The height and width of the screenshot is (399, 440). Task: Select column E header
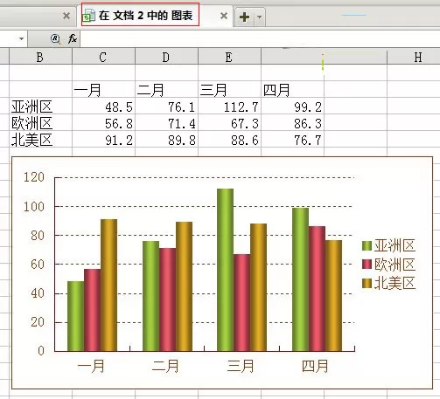[229, 57]
